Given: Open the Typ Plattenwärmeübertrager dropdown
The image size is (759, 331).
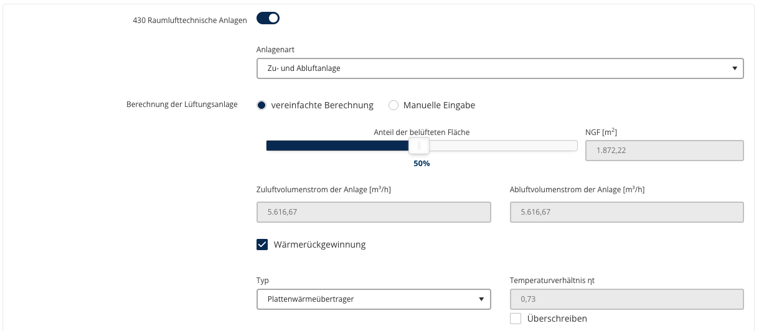Looking at the screenshot, I should coord(374,299).
